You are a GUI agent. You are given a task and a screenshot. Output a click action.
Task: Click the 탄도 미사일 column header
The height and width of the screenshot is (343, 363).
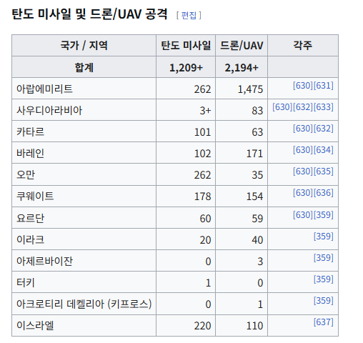click(186, 45)
